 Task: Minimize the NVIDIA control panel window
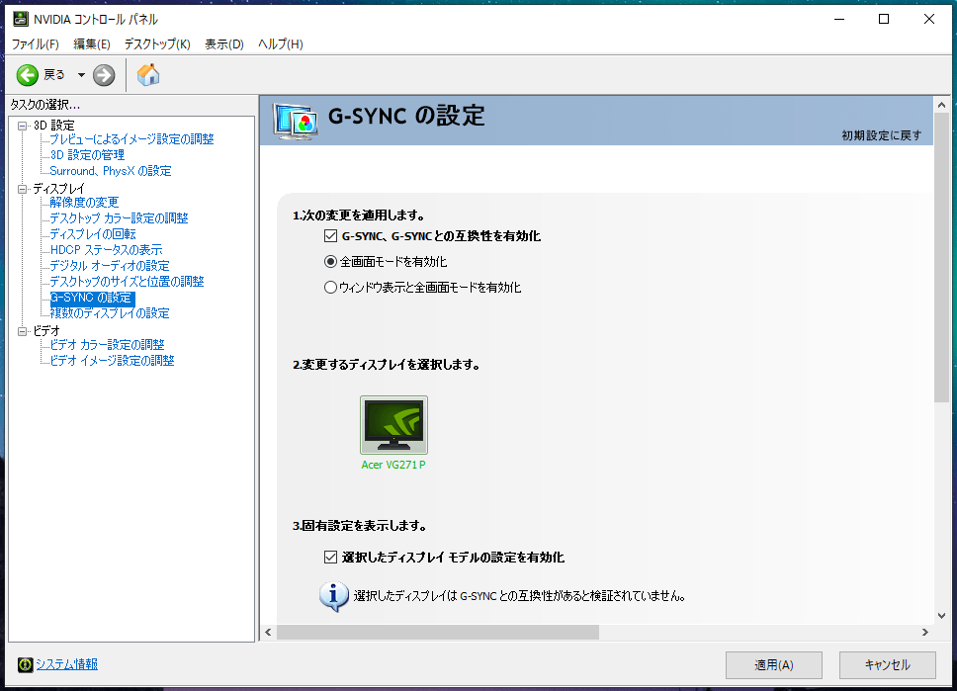click(839, 19)
